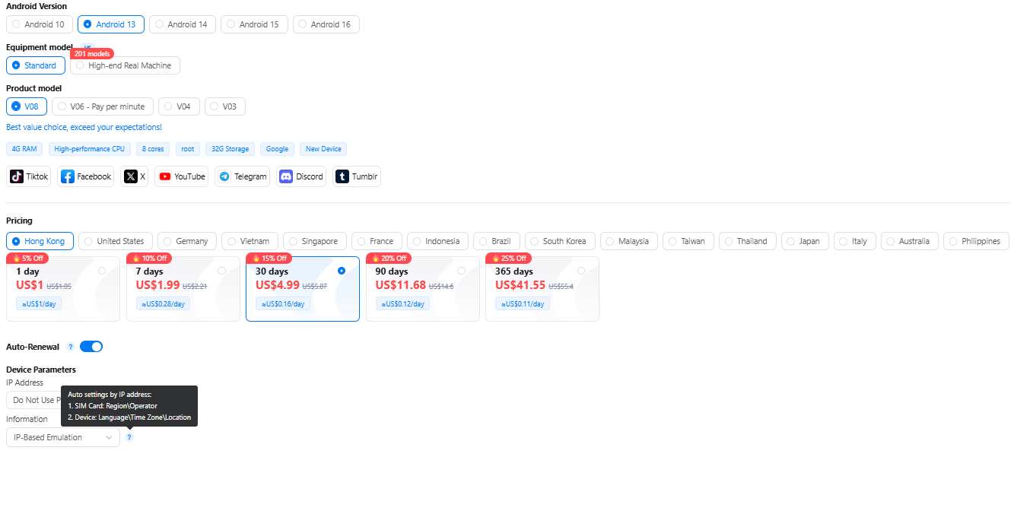Select the 365 days pricing plan
The height and width of the screenshot is (530, 1011).
point(542,289)
